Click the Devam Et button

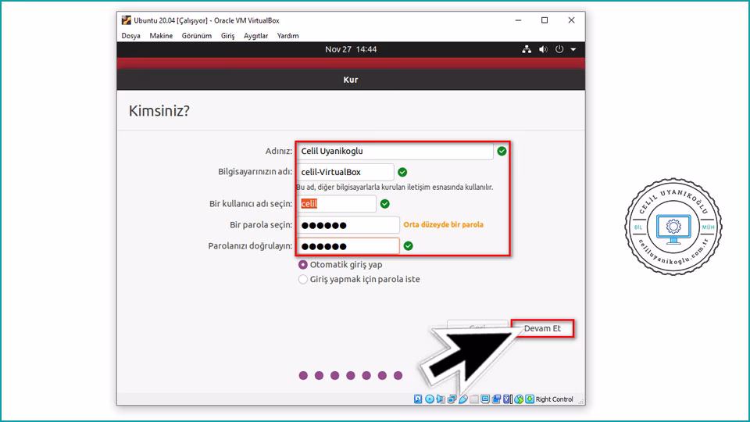click(x=542, y=329)
